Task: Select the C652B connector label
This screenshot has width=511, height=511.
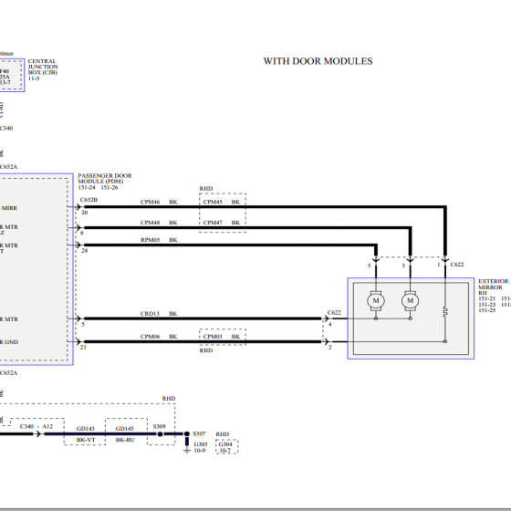Action: click(89, 200)
